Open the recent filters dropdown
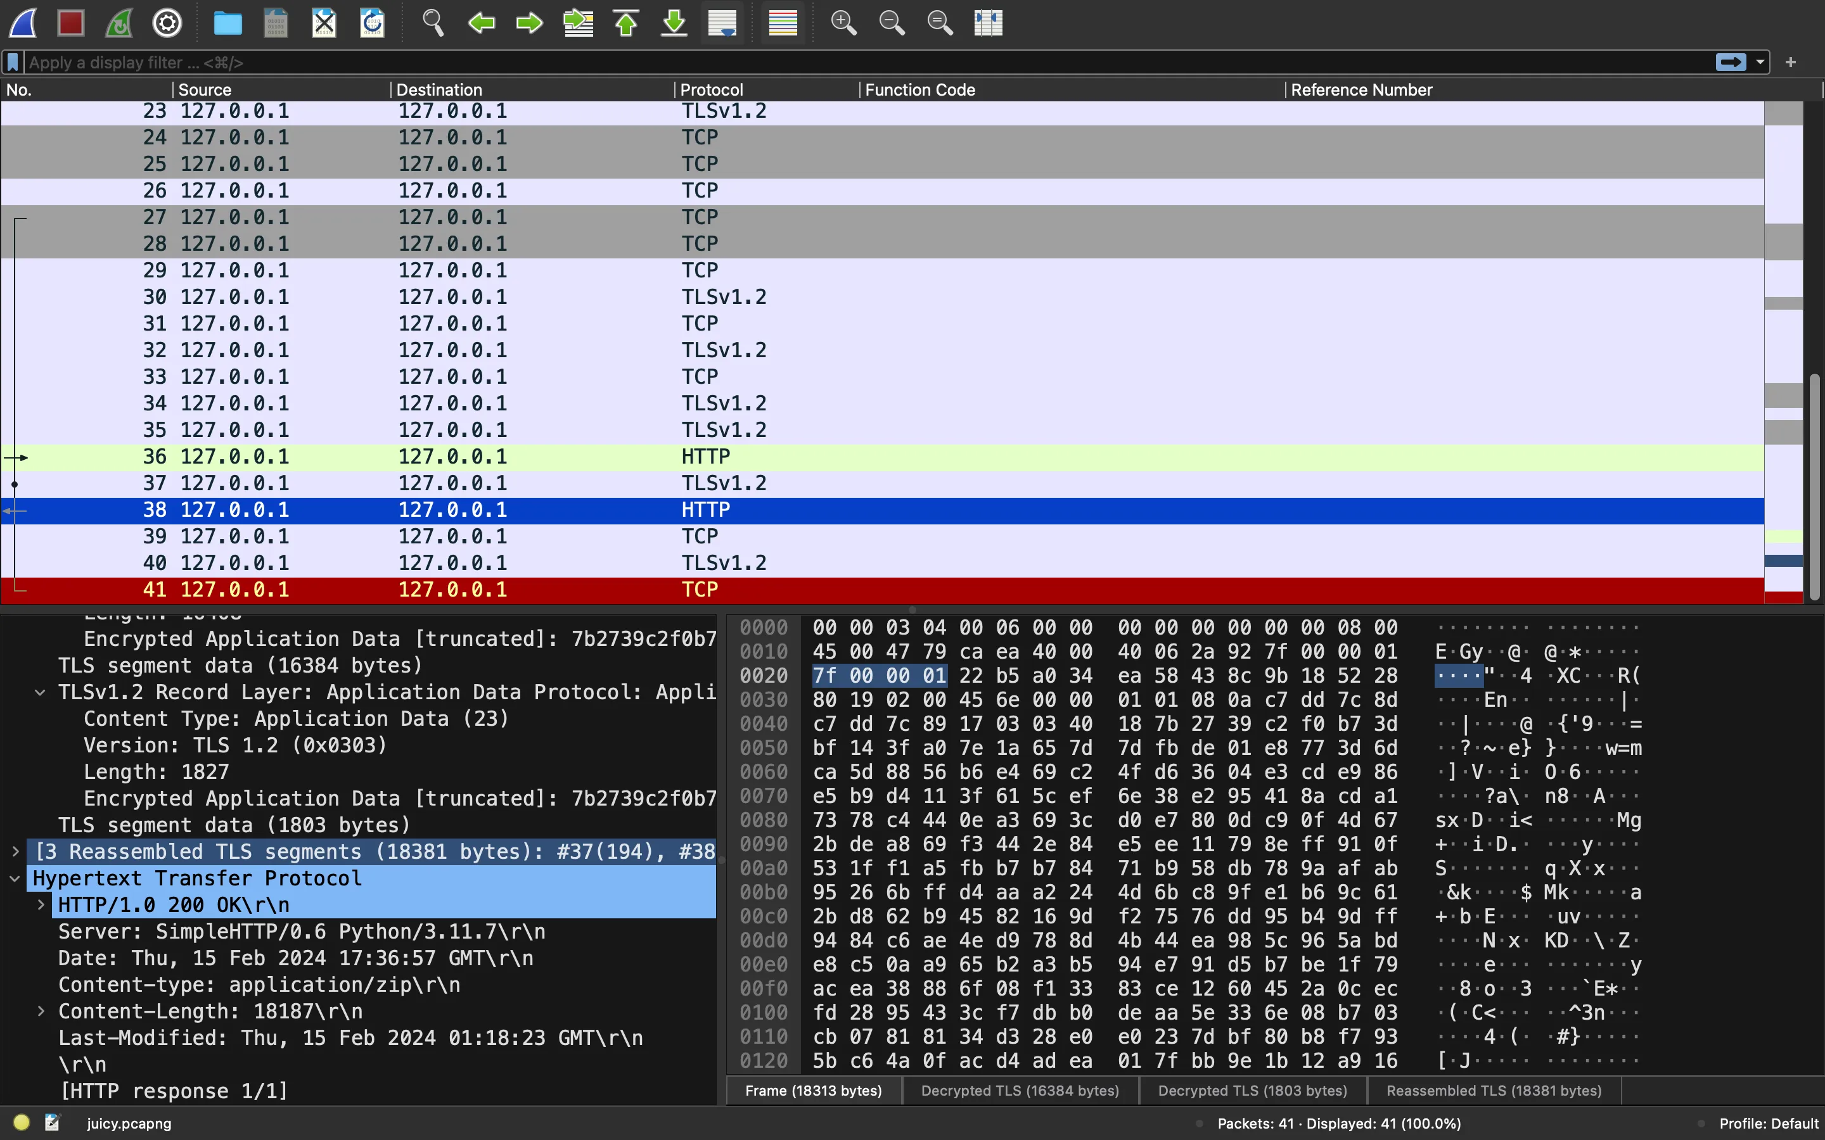Viewport: 1825px width, 1140px height. pyautogui.click(x=1760, y=63)
